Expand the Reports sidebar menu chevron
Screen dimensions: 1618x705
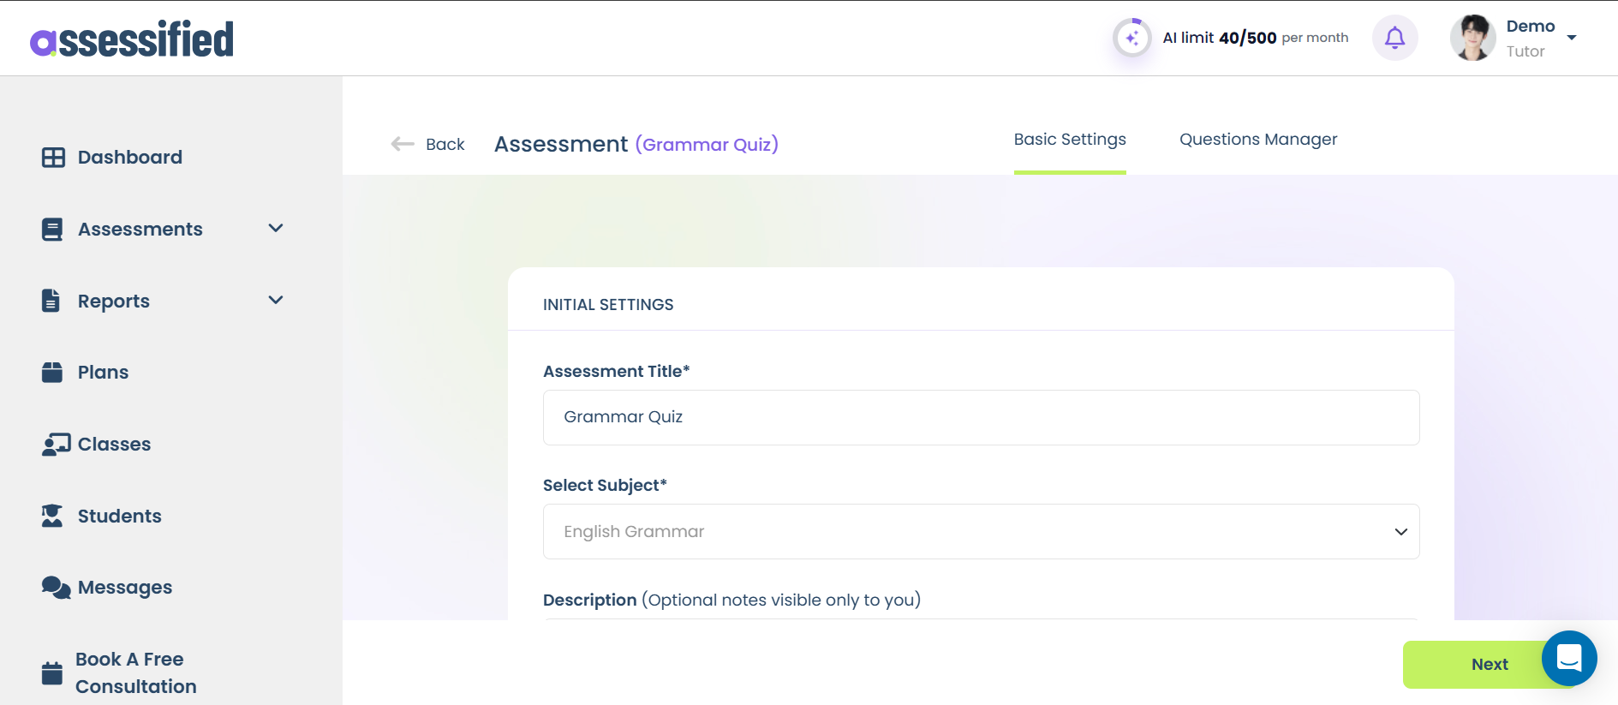click(276, 301)
